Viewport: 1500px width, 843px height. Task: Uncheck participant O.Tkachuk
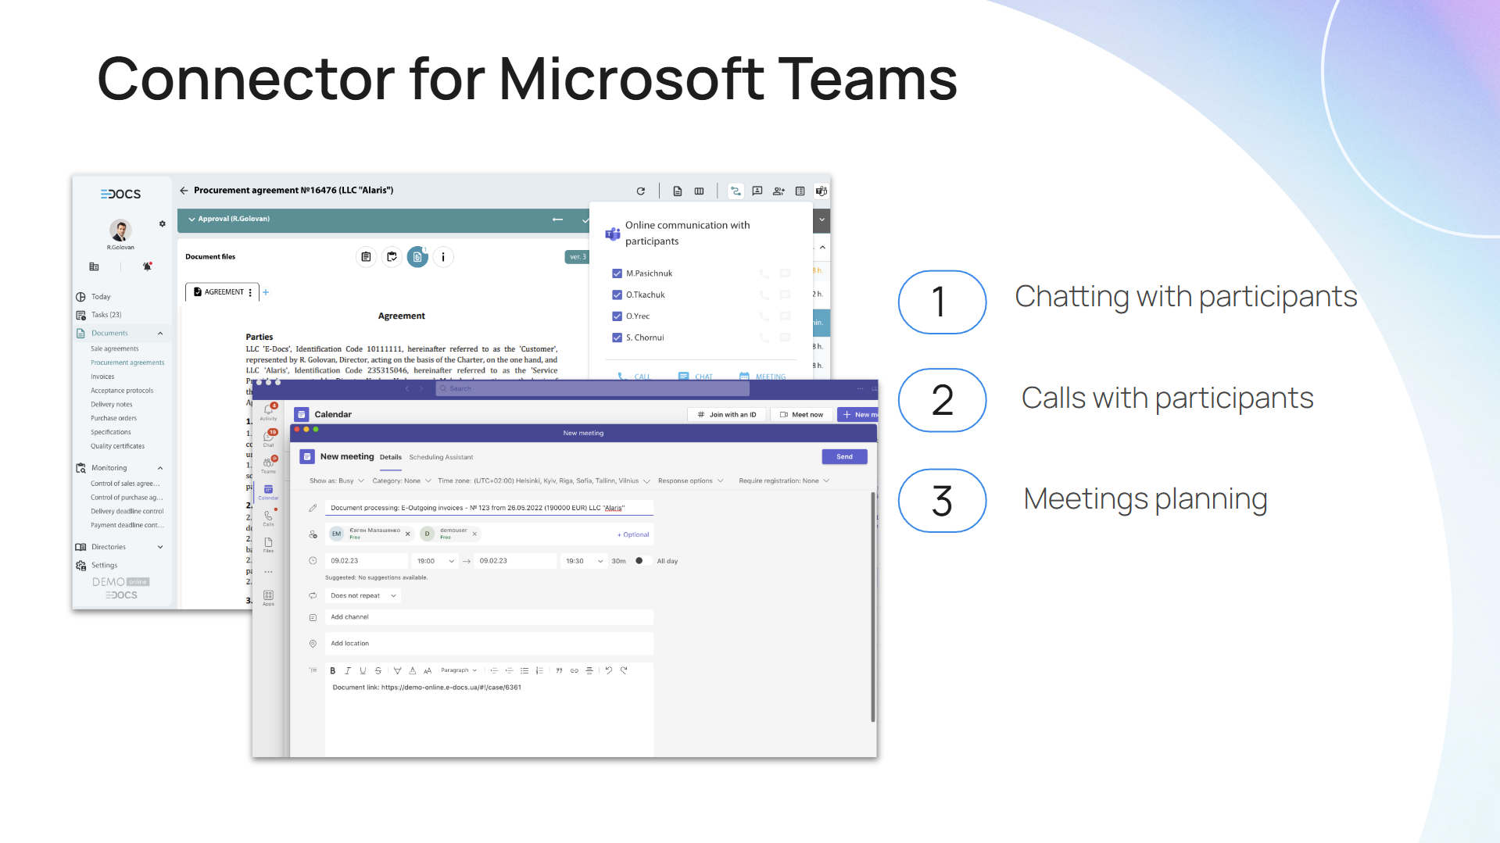click(618, 295)
